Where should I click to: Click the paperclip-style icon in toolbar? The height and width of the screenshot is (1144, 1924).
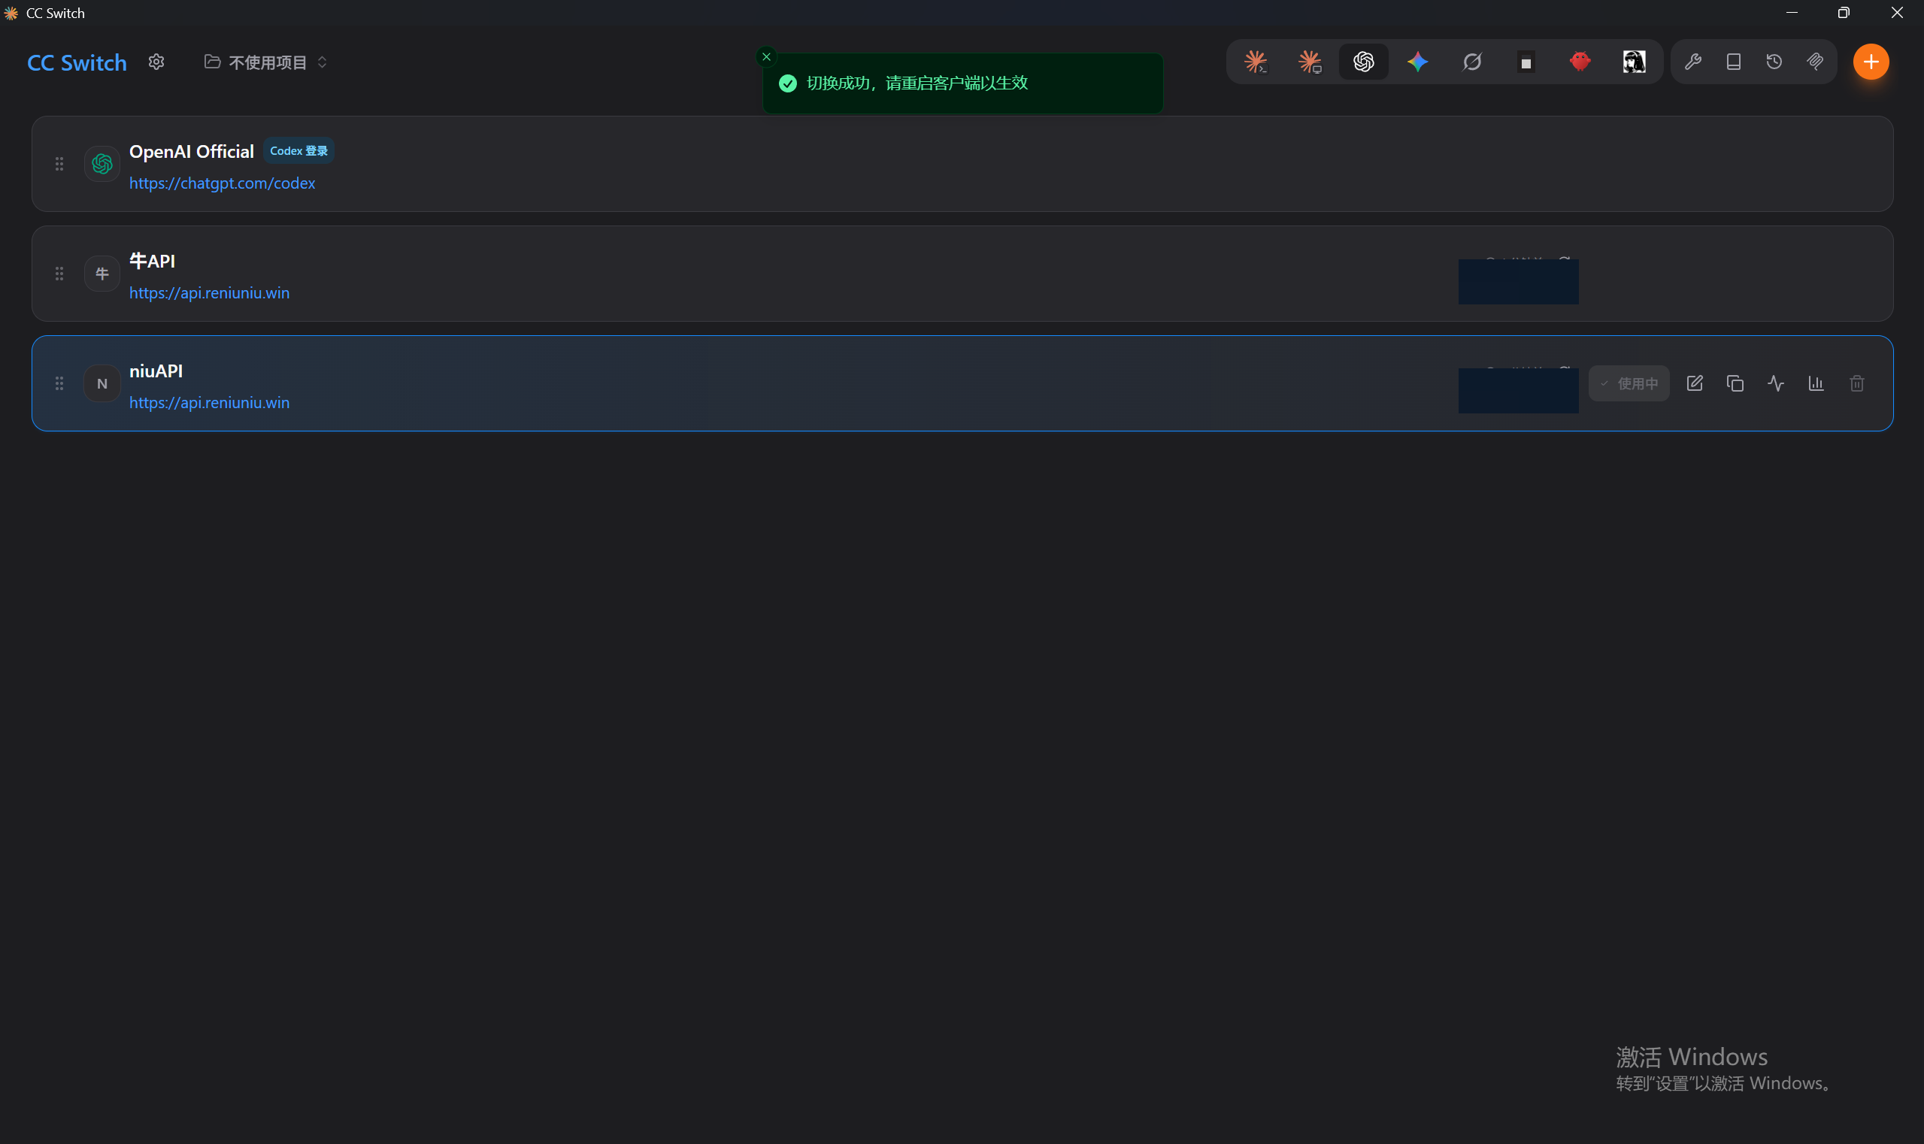coord(1815,62)
